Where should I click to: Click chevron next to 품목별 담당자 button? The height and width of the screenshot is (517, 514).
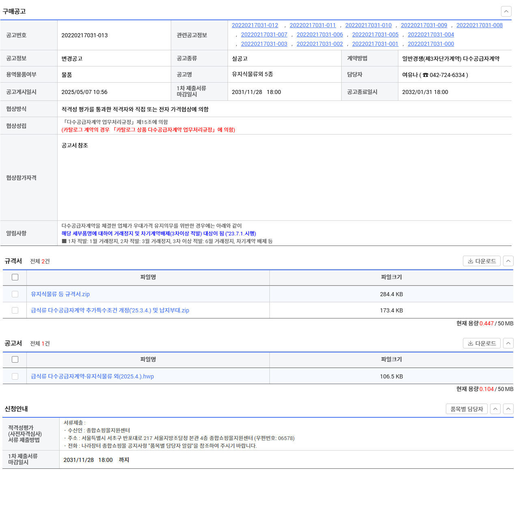(x=495, y=409)
